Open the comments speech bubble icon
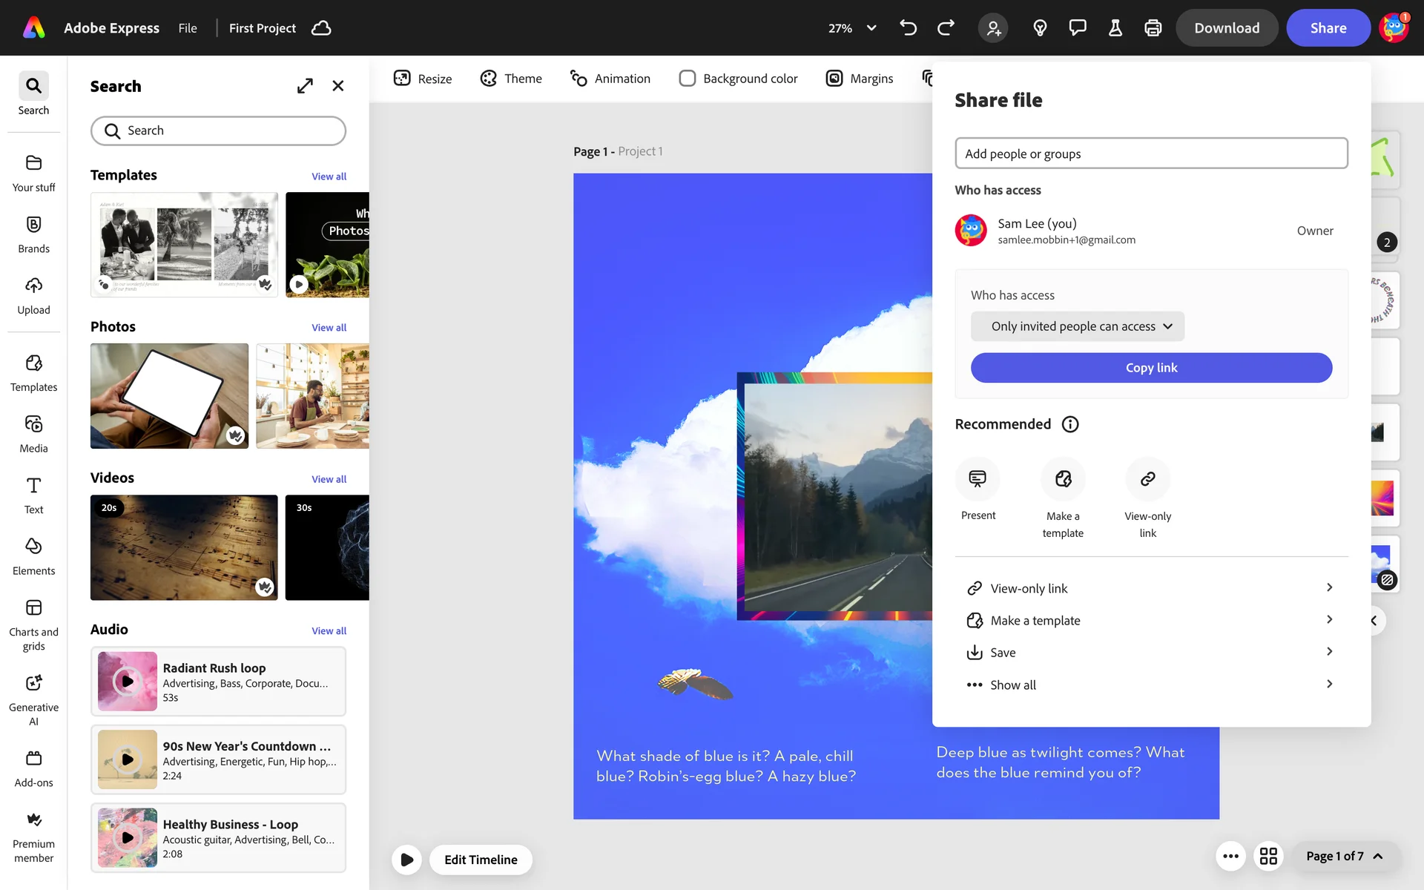The image size is (1424, 890). pyautogui.click(x=1077, y=28)
